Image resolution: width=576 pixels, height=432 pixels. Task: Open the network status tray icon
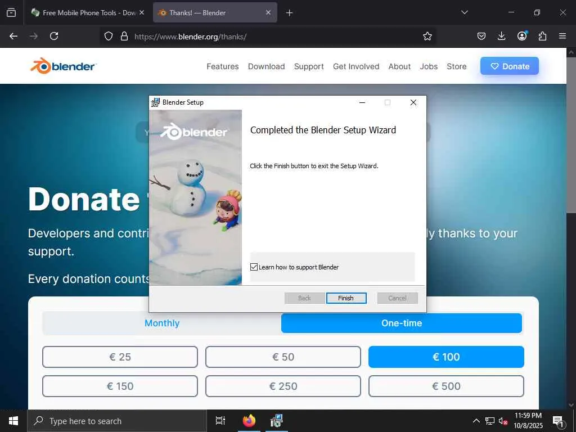[x=490, y=421]
